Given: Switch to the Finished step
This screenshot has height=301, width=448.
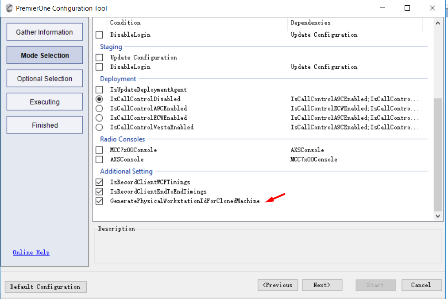Looking at the screenshot, I should 45,125.
